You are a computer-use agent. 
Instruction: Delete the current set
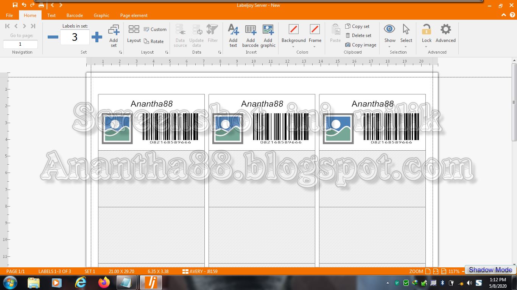tap(358, 35)
